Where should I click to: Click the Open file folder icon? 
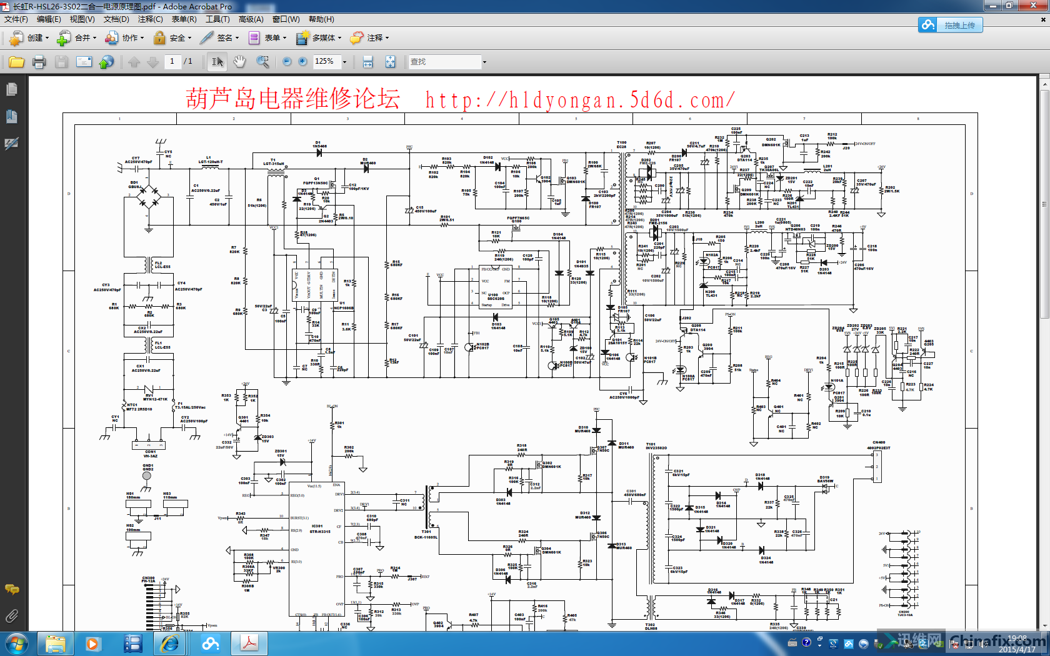coord(17,62)
